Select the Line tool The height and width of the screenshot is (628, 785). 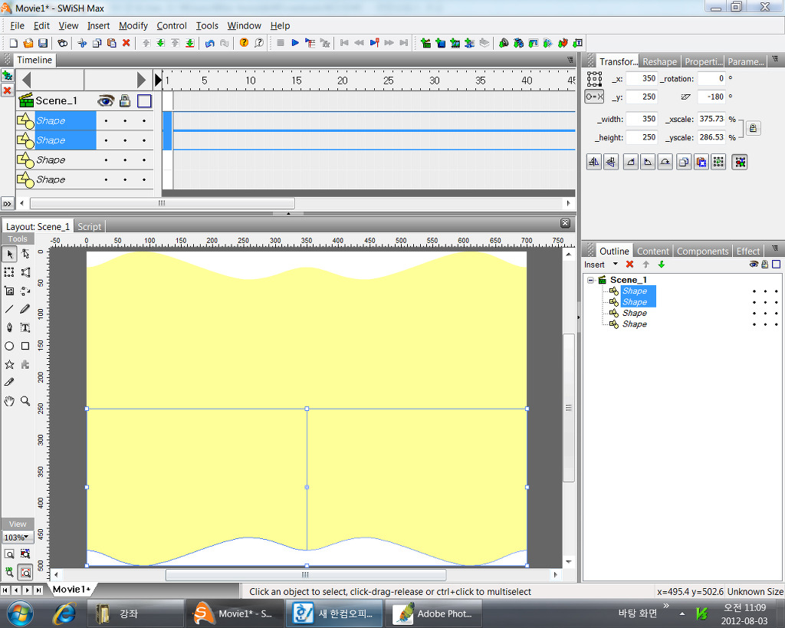(9, 309)
